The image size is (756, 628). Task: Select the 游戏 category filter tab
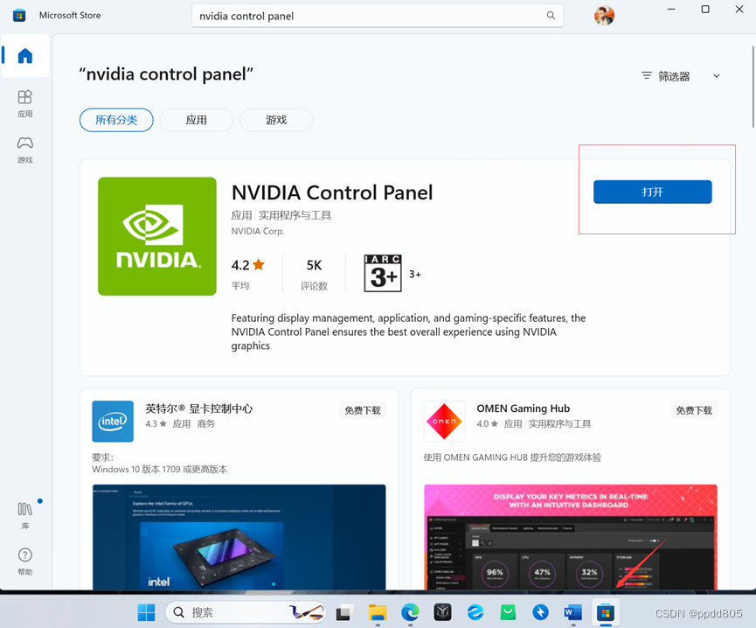[x=276, y=120]
